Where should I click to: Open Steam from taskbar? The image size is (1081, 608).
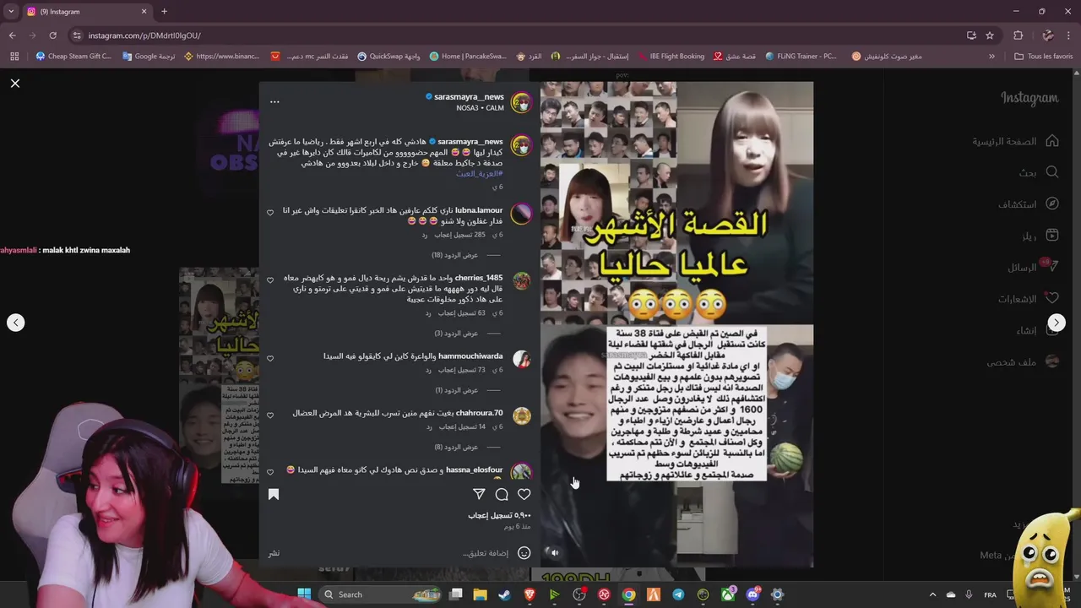click(504, 594)
